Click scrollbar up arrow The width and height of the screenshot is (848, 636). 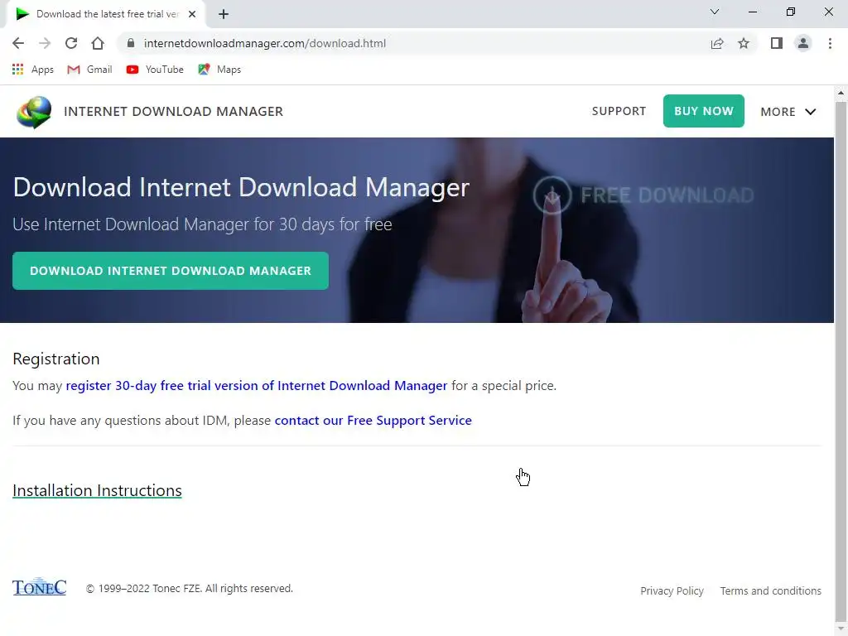tap(841, 93)
